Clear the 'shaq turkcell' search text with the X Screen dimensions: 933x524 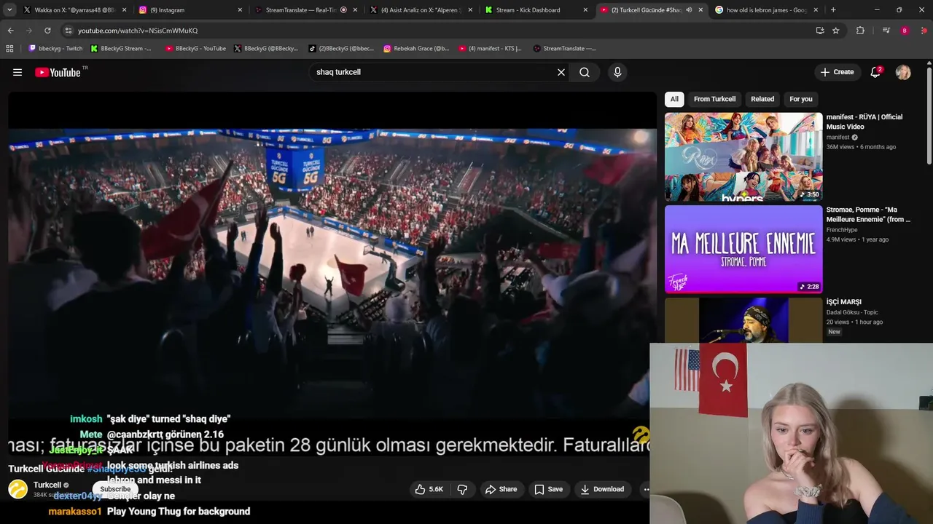561,72
